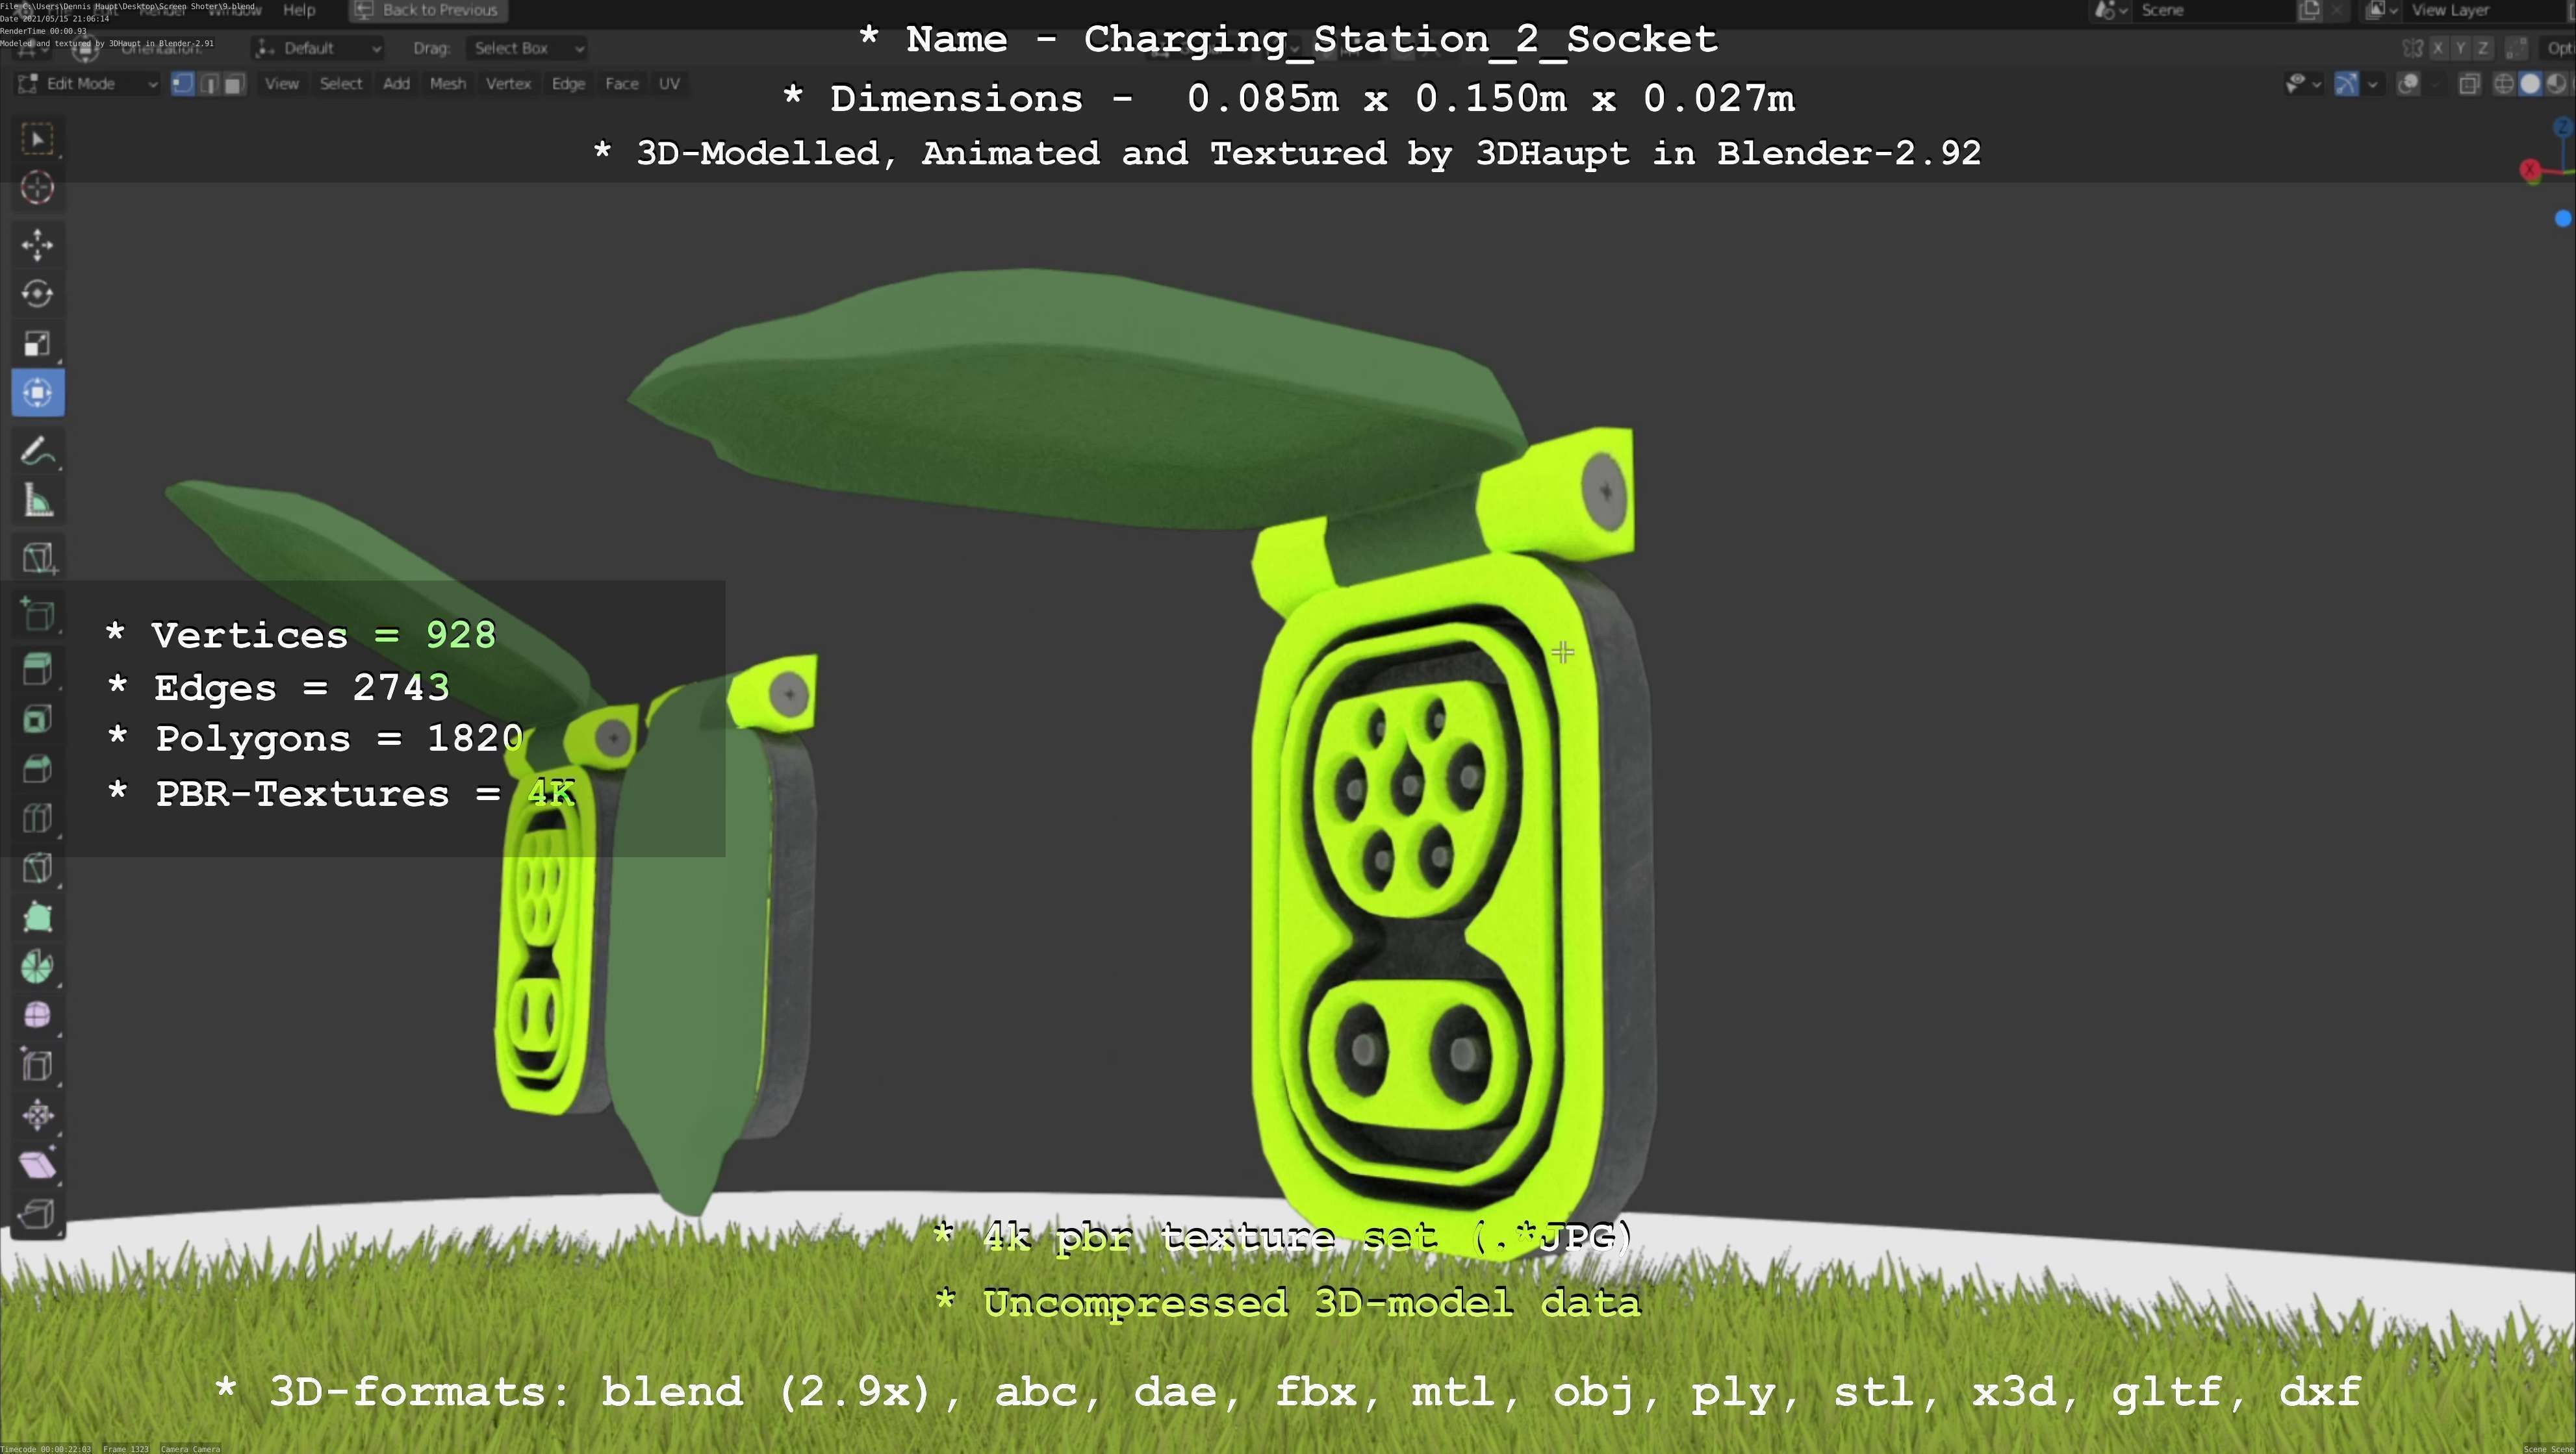Click the blue Z axis gizmo
The height and width of the screenshot is (1454, 2576).
tap(2563, 127)
